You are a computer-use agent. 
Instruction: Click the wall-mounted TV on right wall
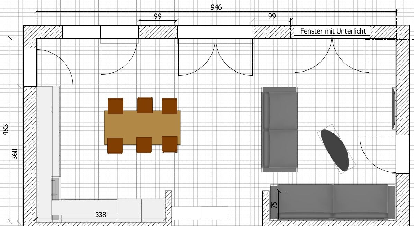(x=393, y=109)
